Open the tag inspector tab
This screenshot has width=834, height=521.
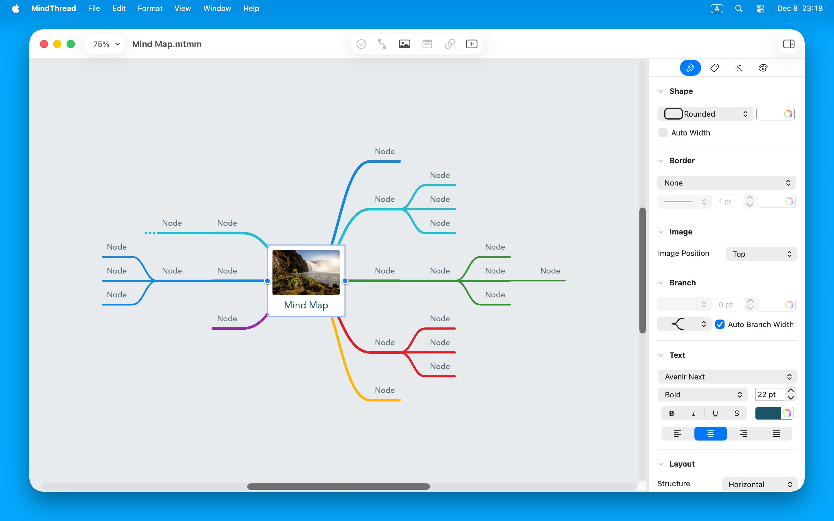pyautogui.click(x=714, y=68)
